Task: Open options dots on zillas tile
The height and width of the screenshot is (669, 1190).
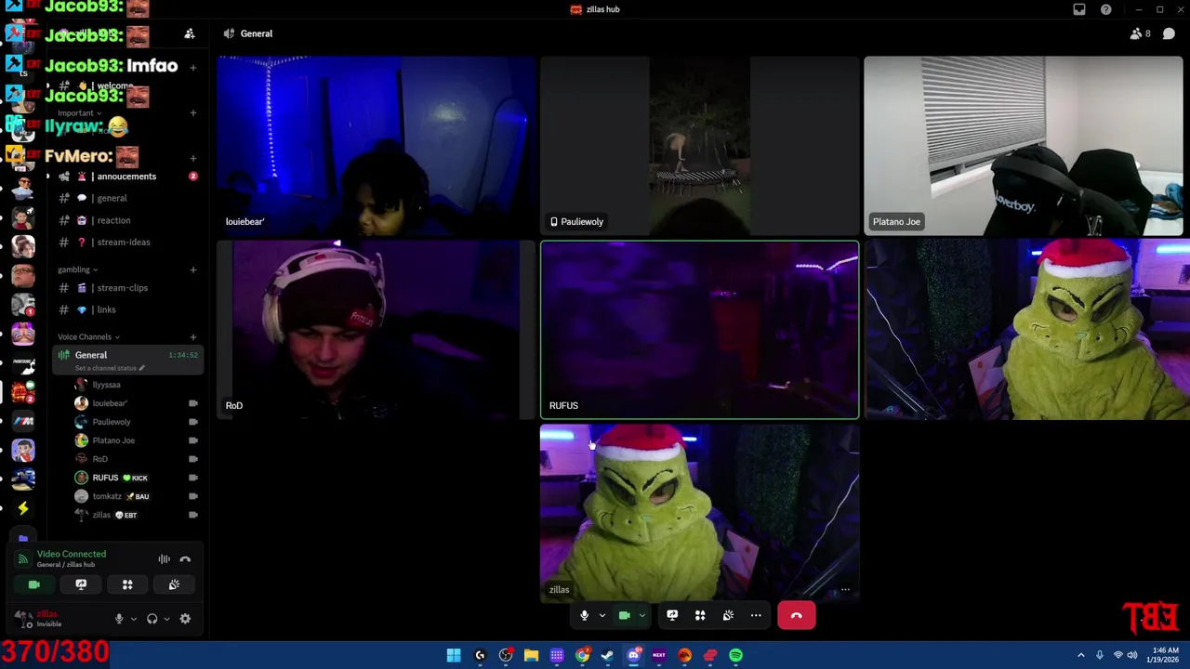Action: tap(845, 590)
